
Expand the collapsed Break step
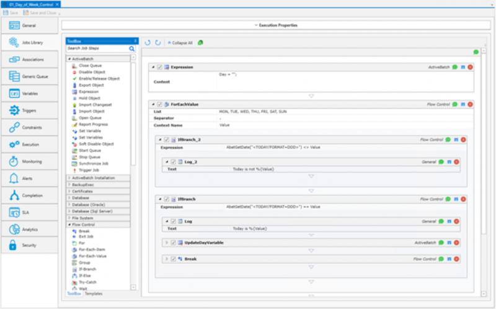point(166,258)
